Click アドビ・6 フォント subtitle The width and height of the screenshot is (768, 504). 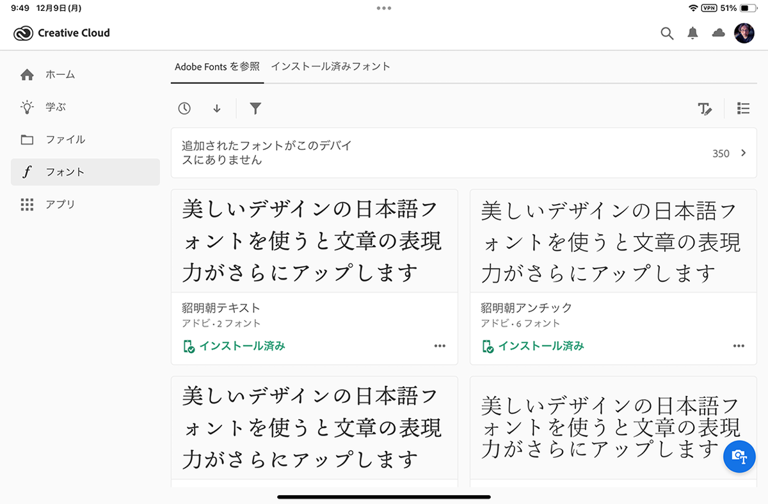(520, 324)
